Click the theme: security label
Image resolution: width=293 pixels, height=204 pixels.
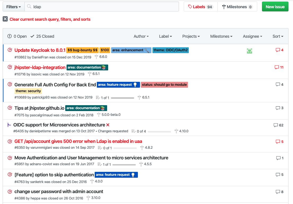(x=28, y=91)
